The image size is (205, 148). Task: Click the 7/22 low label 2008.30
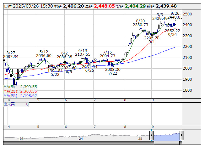113,69
